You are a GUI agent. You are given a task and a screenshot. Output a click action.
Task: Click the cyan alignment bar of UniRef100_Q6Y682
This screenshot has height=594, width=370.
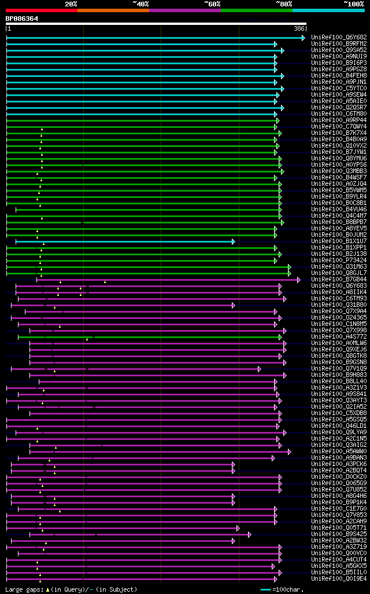tap(154, 38)
